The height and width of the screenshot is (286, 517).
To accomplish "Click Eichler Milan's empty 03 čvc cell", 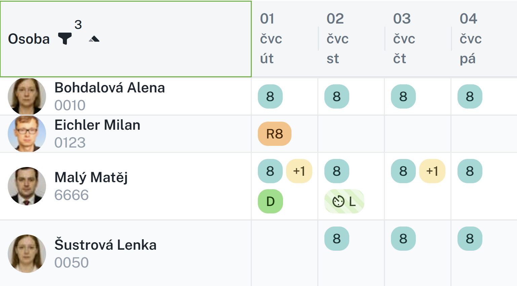I will click(x=417, y=134).
